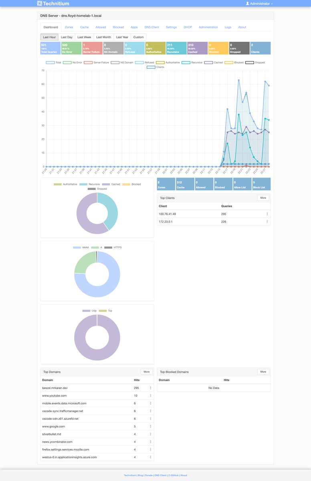
Task: Select Last Month time range
Action: click(103, 37)
